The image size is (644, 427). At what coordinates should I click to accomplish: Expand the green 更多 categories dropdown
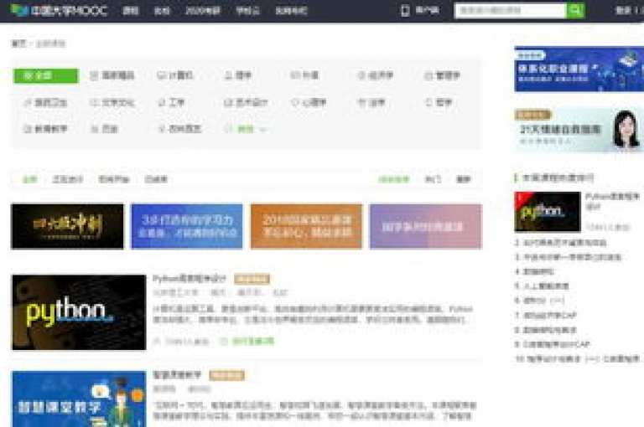(246, 129)
